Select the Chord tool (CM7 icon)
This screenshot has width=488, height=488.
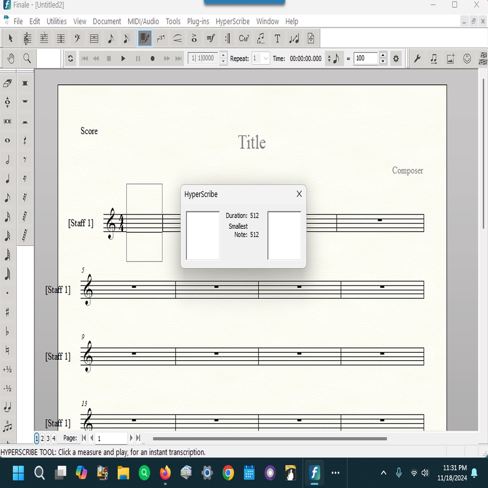point(244,39)
